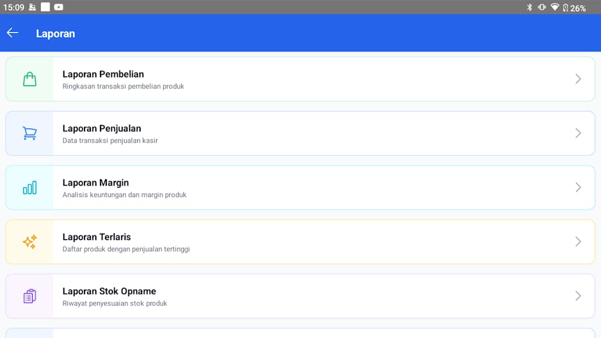Tap the battery icon showing 26%
The image size is (601, 338).
tap(566, 7)
